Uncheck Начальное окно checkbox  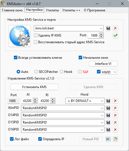point(81,58)
